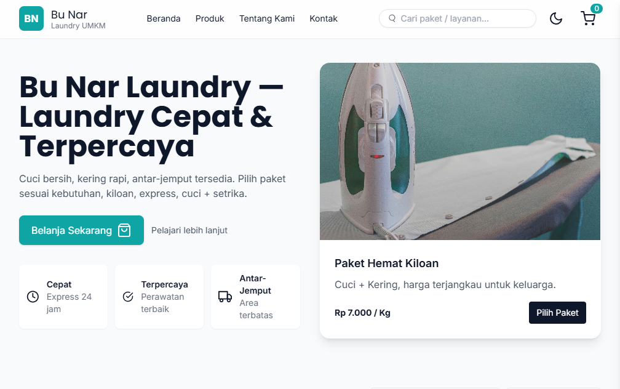Click the clock icon beside Cepat
Image resolution: width=620 pixels, height=389 pixels.
33,297
